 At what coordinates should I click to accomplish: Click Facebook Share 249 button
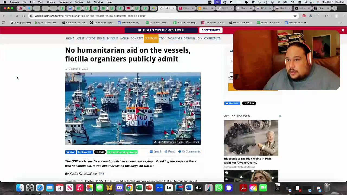click(85, 152)
